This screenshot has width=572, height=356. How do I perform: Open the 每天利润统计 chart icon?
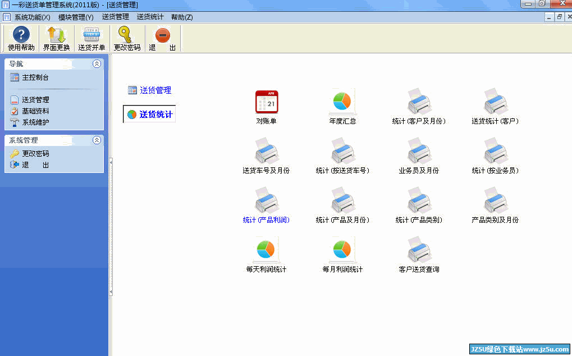tap(266, 249)
